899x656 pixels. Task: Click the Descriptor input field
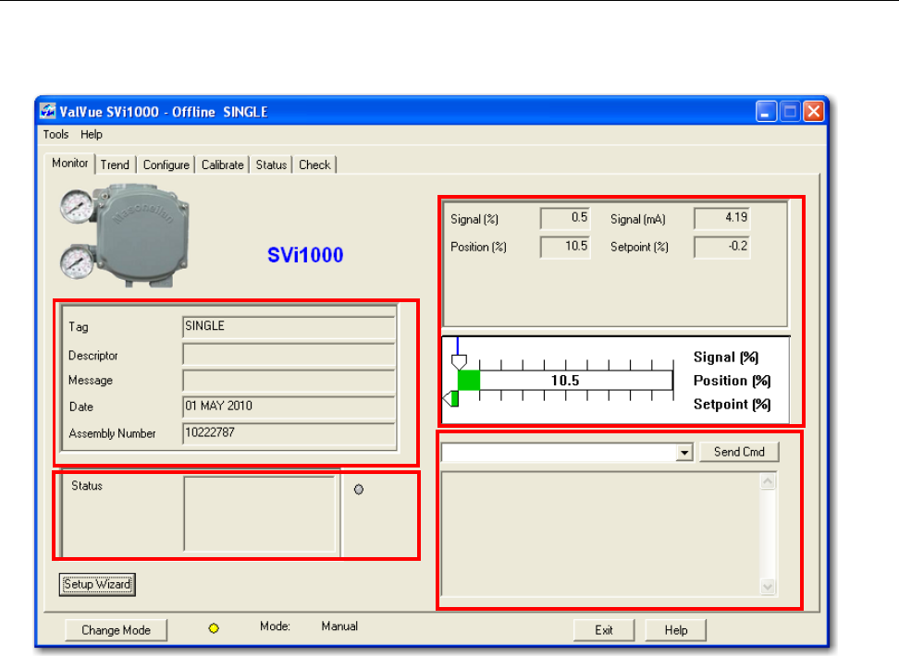(289, 354)
